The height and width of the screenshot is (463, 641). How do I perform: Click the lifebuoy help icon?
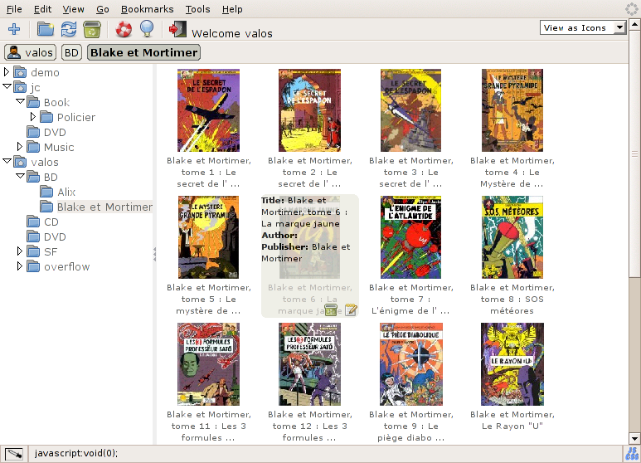coord(124,29)
